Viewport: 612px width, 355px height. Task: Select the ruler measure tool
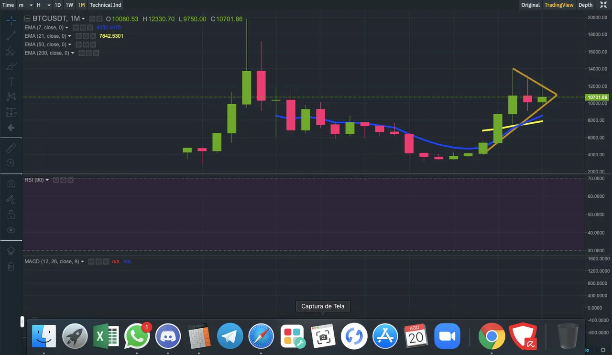(11, 148)
